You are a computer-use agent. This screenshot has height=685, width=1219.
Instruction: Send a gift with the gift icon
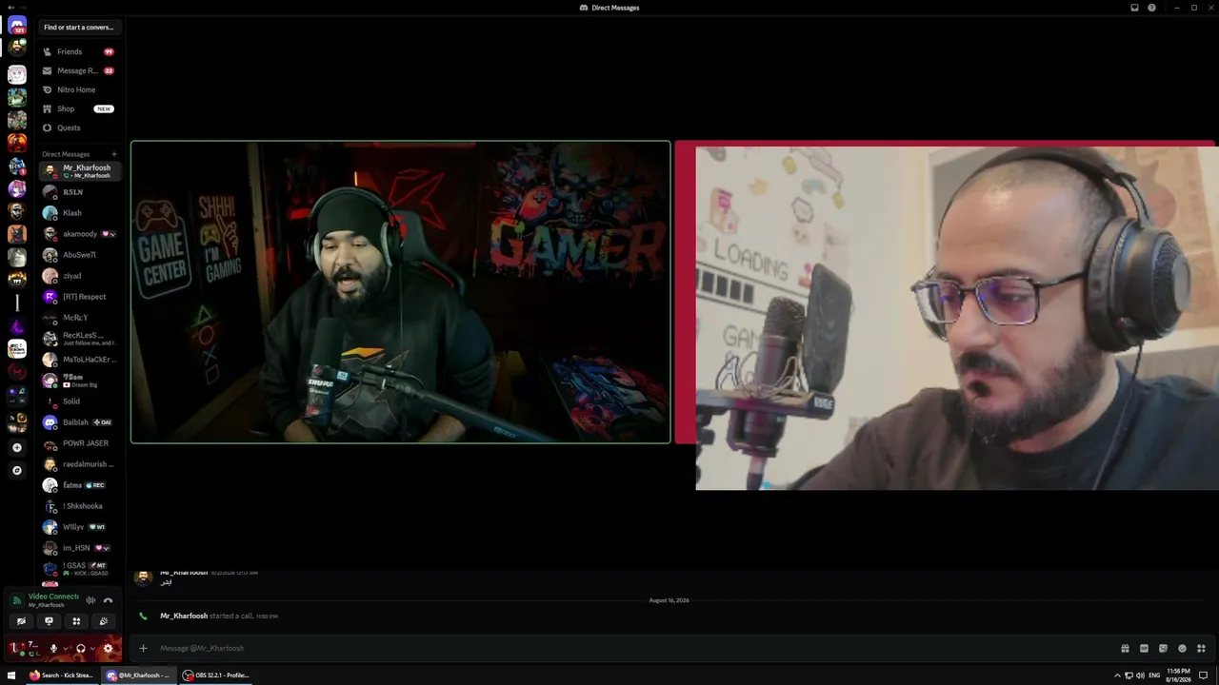point(1125,648)
